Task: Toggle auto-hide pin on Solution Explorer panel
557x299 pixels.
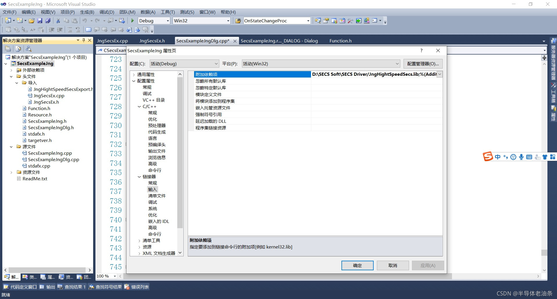Action: [x=84, y=40]
